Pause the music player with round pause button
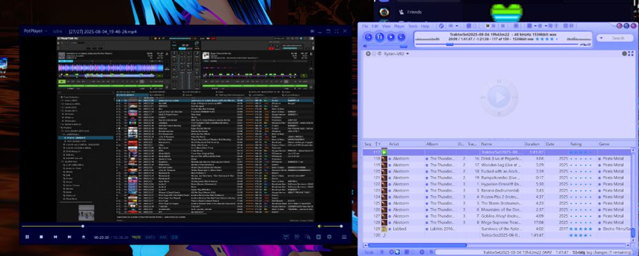639x256 pixels. click(380, 37)
